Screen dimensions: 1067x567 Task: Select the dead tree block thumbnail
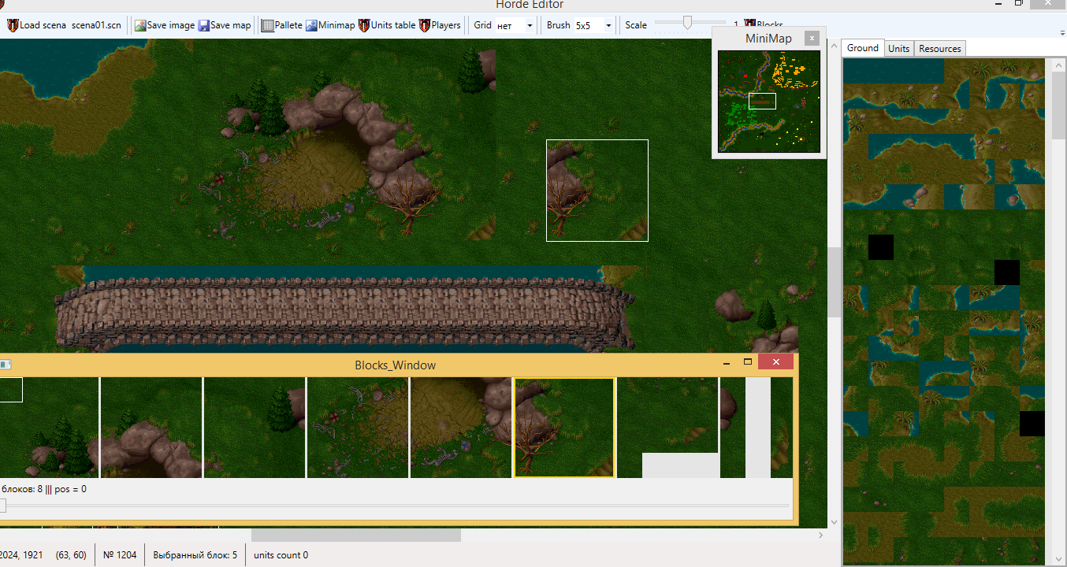coord(563,428)
